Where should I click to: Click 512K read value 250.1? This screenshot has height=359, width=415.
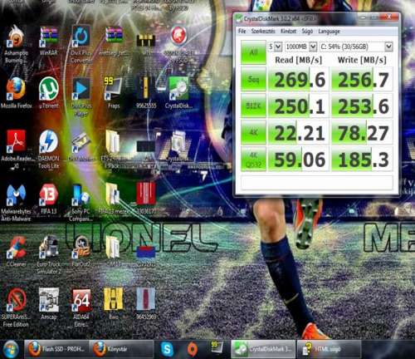[x=299, y=106]
